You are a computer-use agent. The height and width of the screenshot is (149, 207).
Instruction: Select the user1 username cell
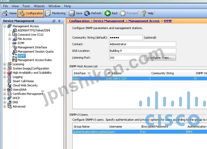point(124,132)
